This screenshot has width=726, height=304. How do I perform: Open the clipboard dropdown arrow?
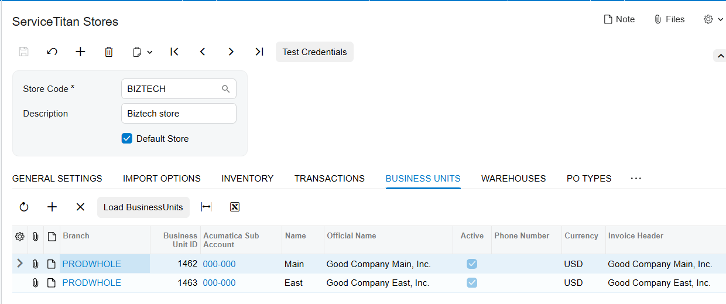tap(150, 52)
